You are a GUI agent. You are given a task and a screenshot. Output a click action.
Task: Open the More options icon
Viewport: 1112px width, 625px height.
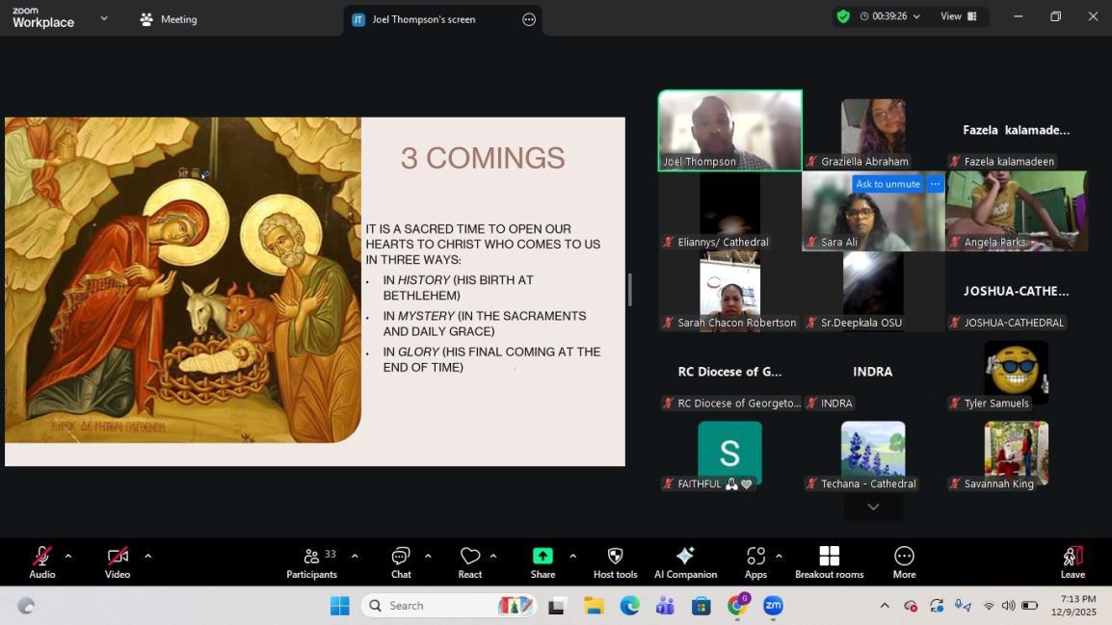click(x=904, y=557)
